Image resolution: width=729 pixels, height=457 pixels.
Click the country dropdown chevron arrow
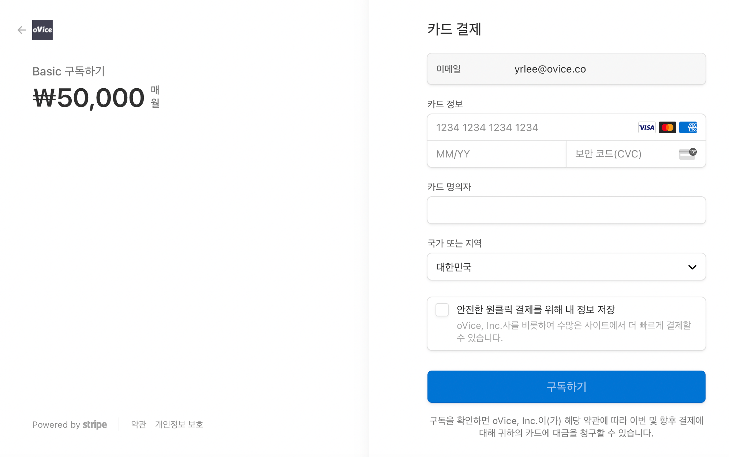click(x=692, y=267)
